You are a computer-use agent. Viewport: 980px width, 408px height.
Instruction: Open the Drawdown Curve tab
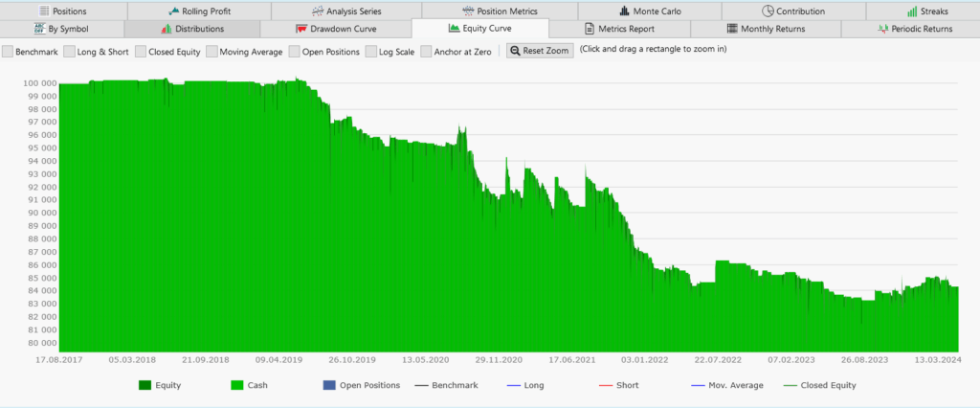tap(336, 29)
